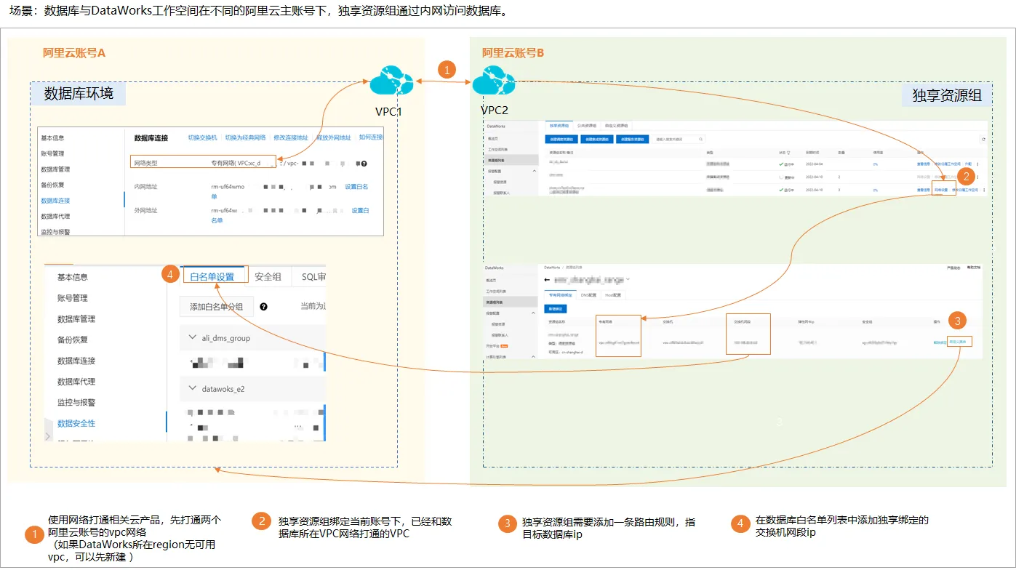This screenshot has height=570, width=1016.
Task: Click 切换为经典网络 link
Action: click(245, 137)
